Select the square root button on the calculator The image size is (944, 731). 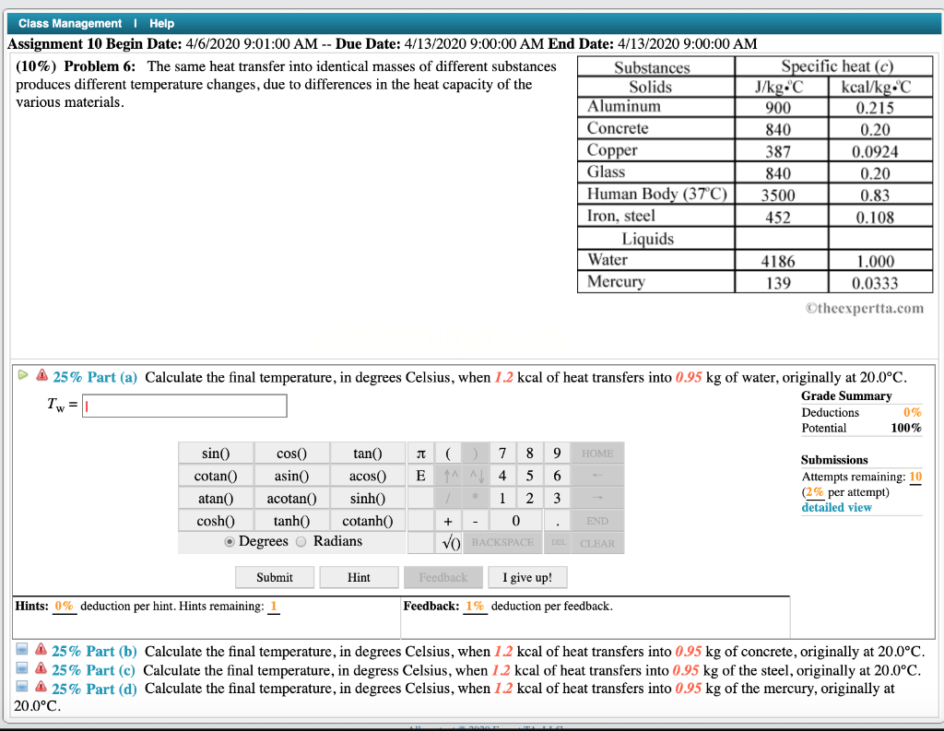[x=451, y=543]
